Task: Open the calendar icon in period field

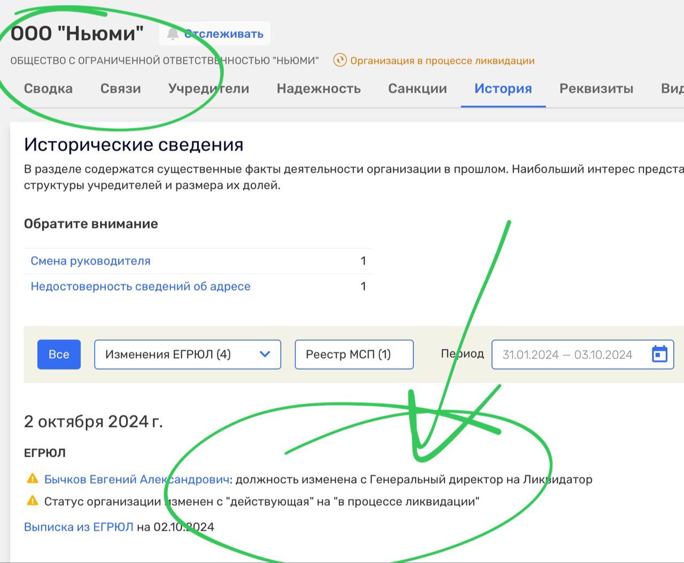Action: [x=659, y=354]
